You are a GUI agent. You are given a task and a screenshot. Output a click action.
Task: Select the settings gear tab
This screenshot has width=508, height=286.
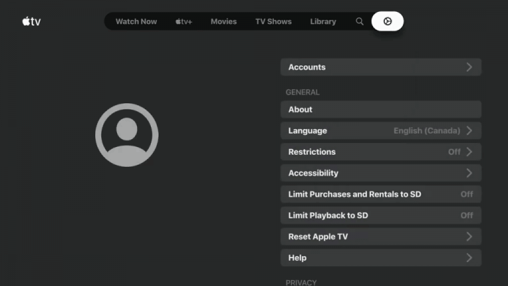388,21
